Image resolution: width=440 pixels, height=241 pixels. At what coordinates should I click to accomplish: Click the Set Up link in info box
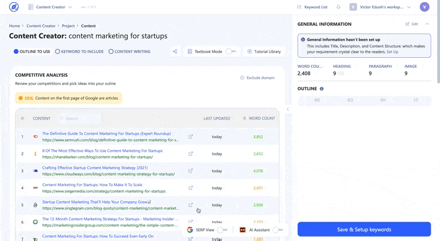(392, 52)
